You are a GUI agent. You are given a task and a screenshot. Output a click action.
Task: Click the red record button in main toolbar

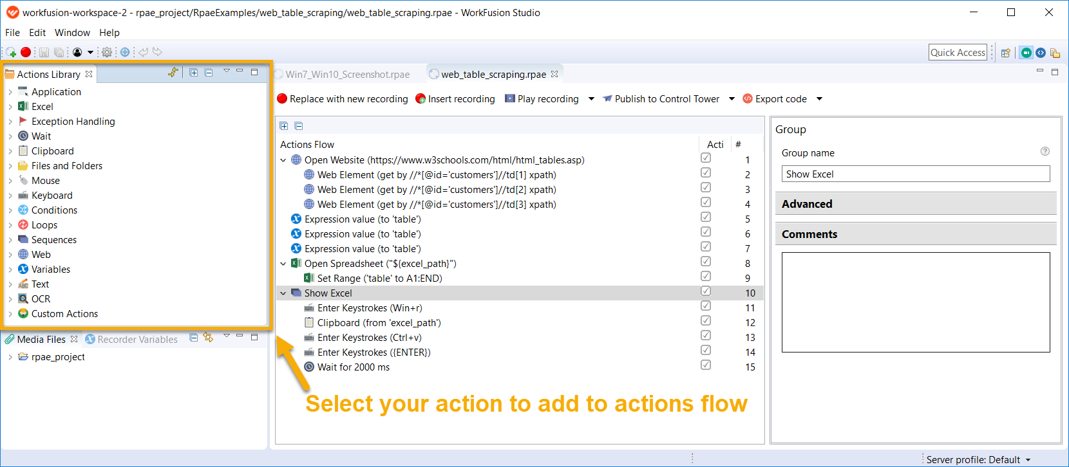pos(26,52)
